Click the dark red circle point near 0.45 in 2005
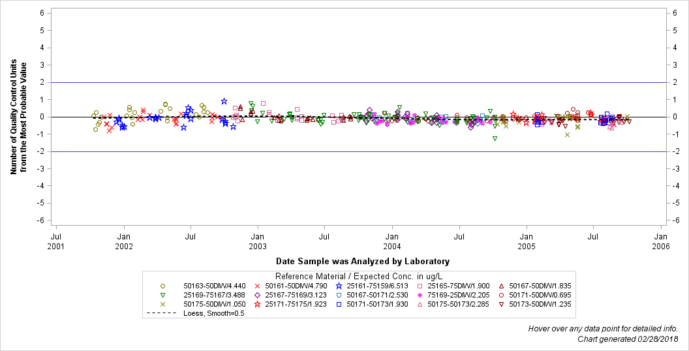This screenshot has width=689, height=351. pos(573,110)
